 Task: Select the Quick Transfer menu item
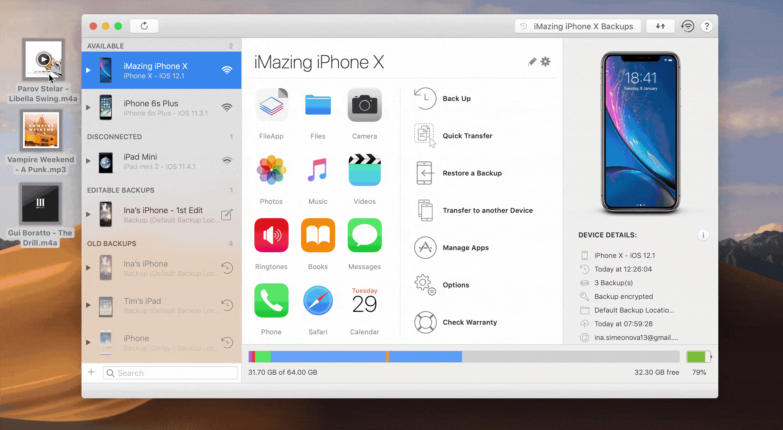click(467, 135)
